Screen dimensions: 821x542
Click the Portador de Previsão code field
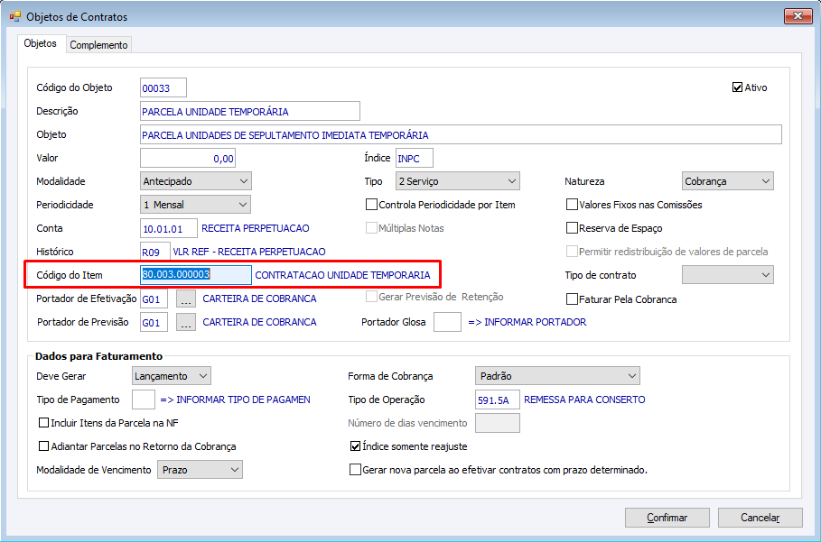click(154, 322)
